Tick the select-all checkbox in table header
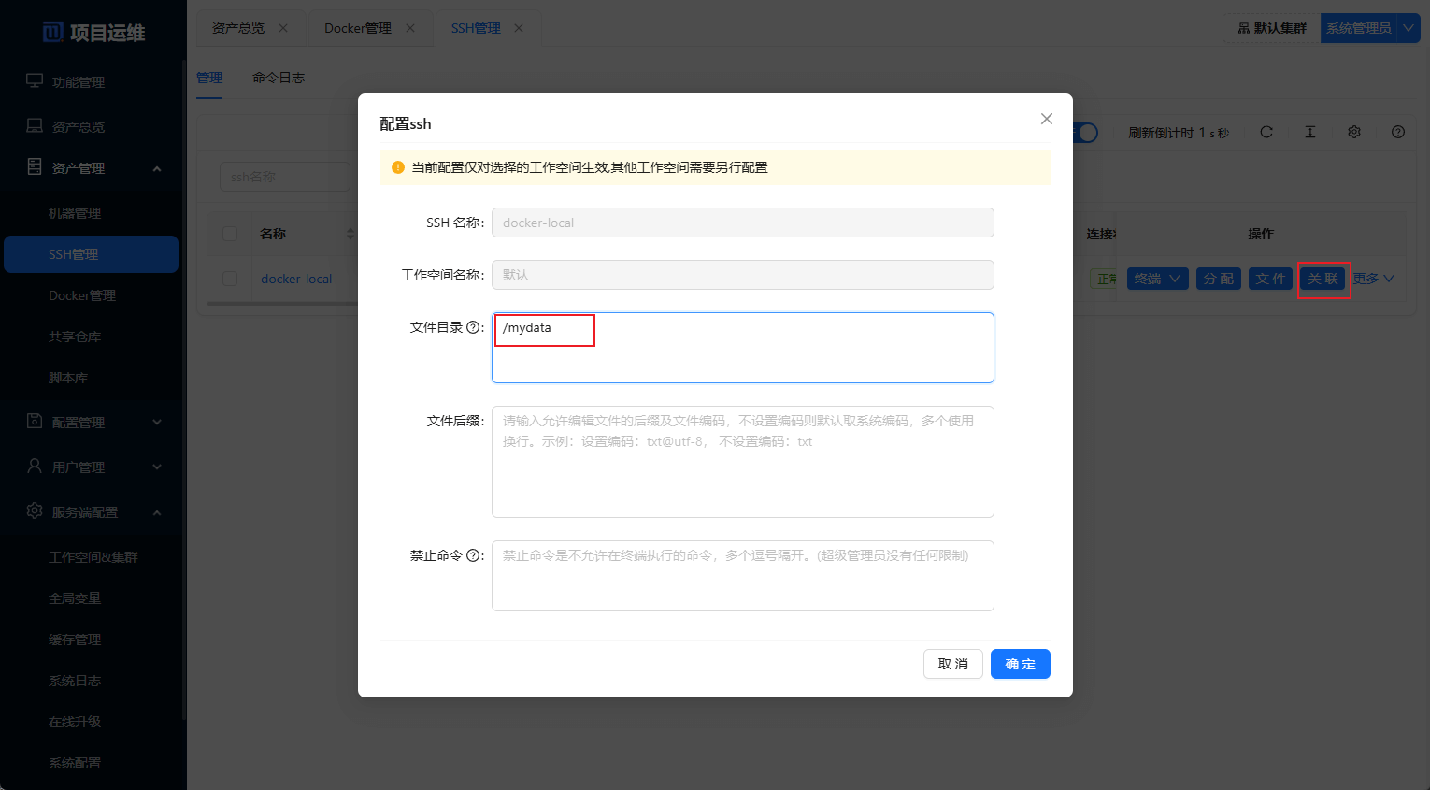 click(230, 234)
